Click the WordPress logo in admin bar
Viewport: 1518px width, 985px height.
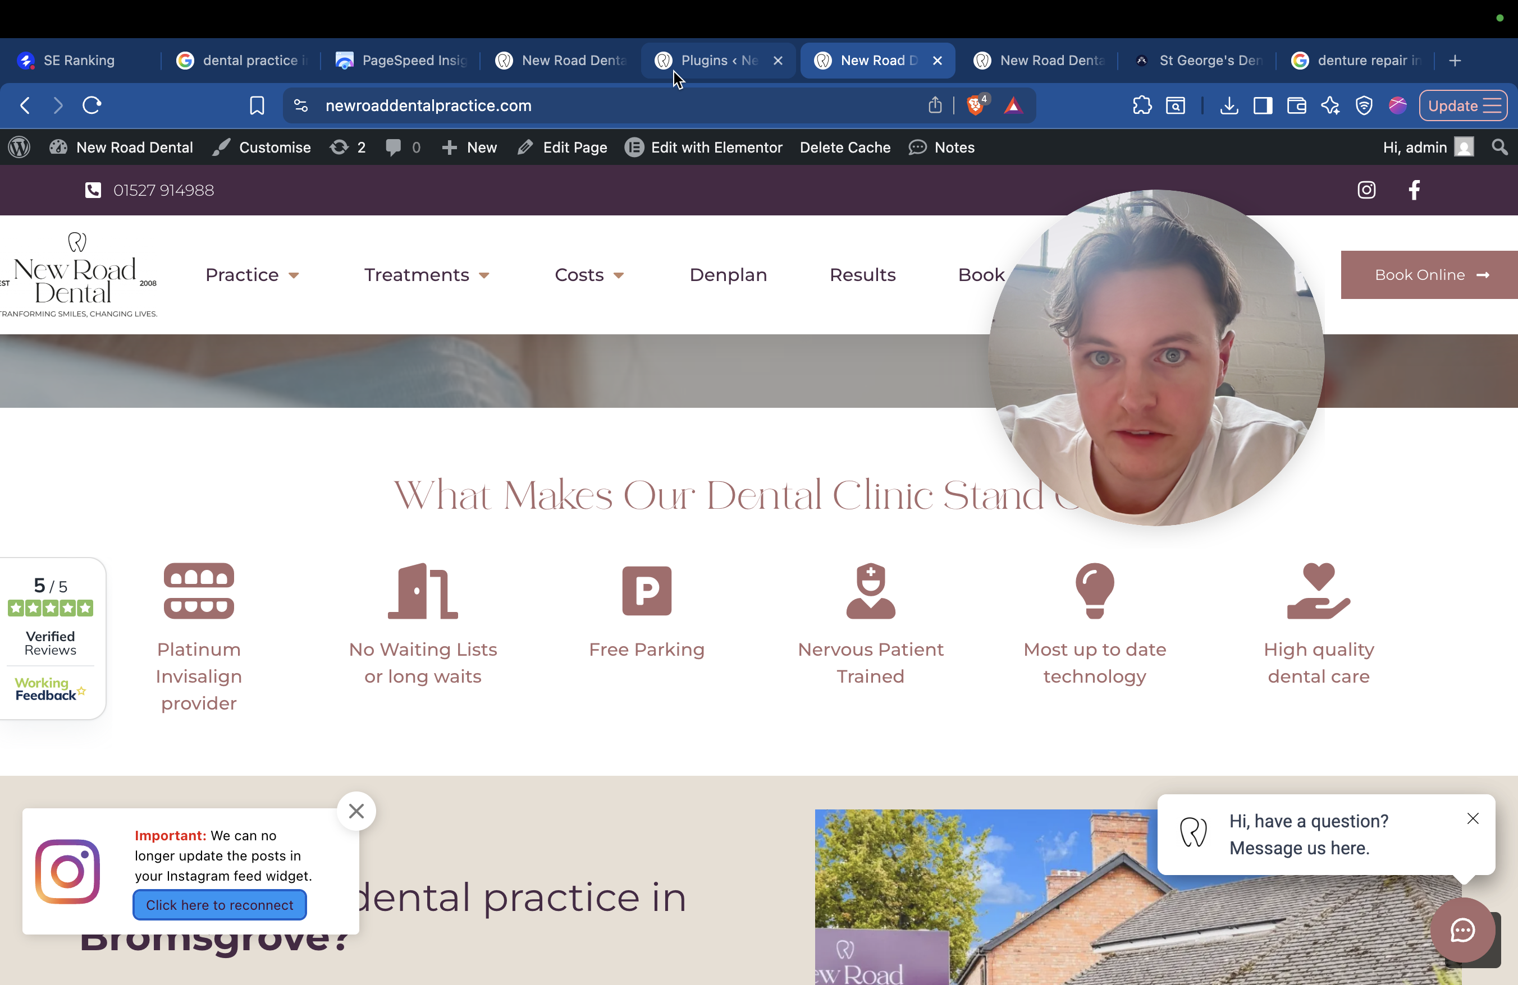pos(19,147)
